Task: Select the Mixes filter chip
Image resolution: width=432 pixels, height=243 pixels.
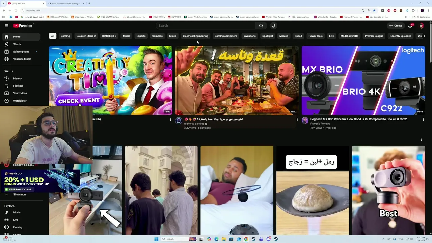Action: 173,36
